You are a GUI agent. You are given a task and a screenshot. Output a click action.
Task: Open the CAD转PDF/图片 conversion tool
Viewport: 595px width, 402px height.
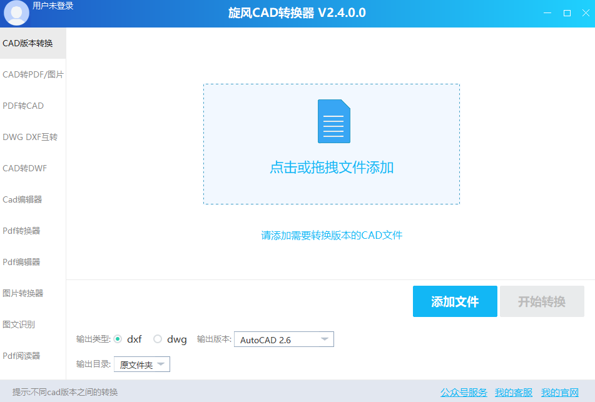[x=33, y=74]
